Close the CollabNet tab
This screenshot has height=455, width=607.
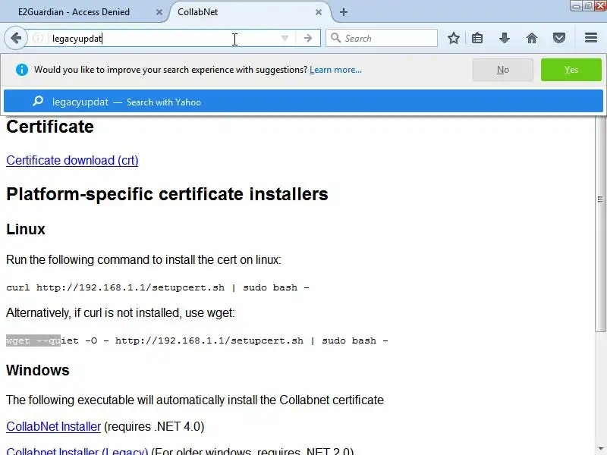(x=319, y=12)
